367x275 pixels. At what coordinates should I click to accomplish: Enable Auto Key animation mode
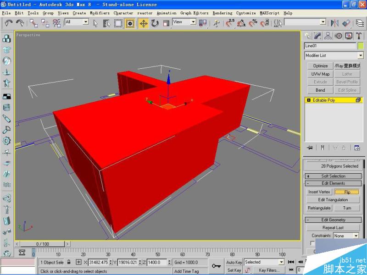tap(235, 262)
